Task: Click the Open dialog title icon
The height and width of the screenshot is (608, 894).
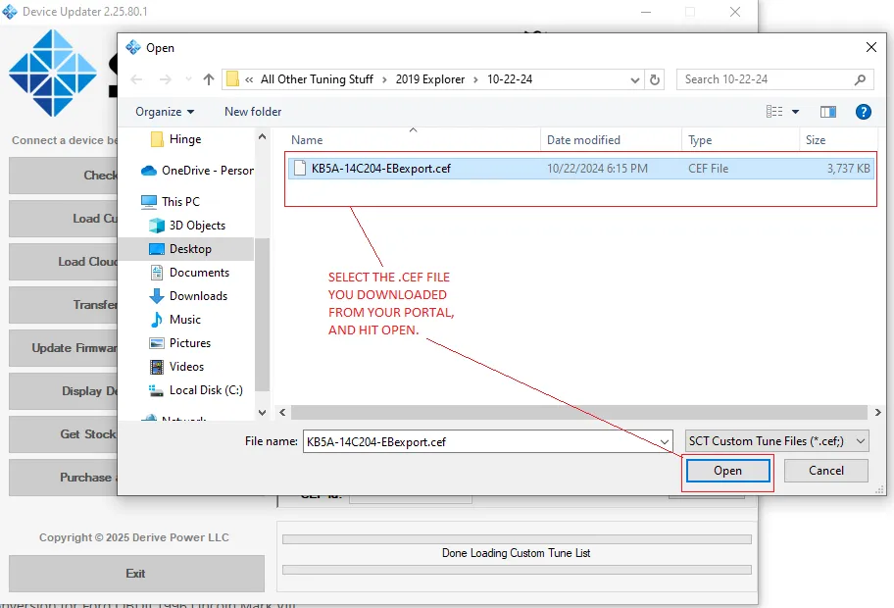Action: tap(133, 47)
